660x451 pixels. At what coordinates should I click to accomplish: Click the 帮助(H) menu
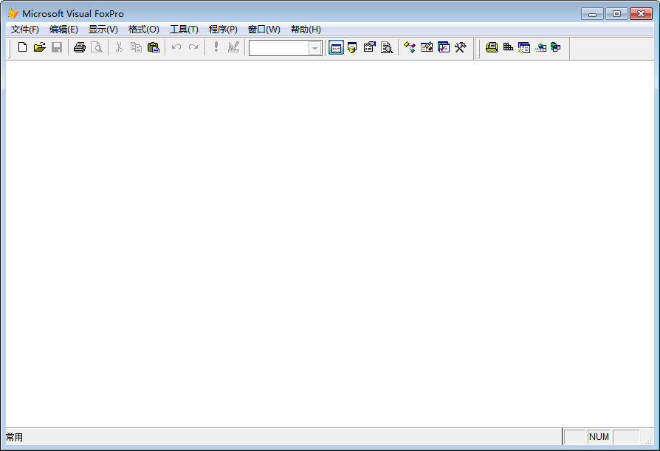[306, 30]
